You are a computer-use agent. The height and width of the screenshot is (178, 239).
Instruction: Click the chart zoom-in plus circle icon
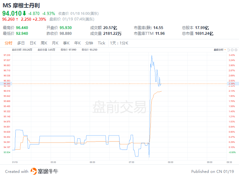point(236,50)
